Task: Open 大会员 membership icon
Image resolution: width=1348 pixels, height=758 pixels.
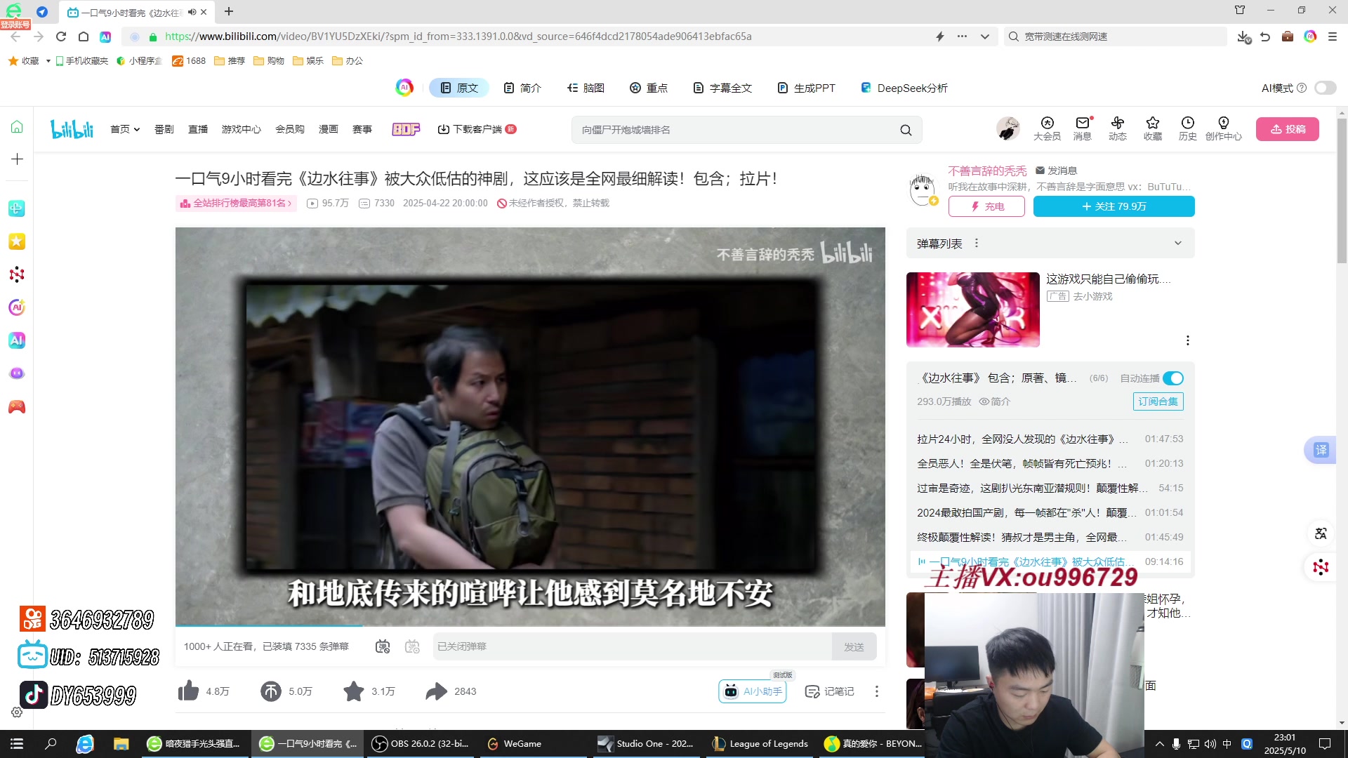Action: pos(1047,128)
